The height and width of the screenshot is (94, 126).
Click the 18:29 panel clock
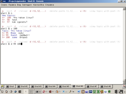(x=119, y=92)
